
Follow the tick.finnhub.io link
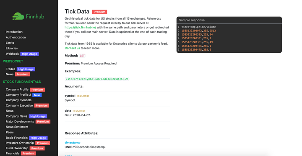click(x=80, y=28)
